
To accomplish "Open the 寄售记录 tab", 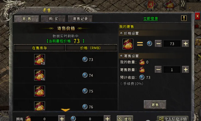I will tap(80, 19).
